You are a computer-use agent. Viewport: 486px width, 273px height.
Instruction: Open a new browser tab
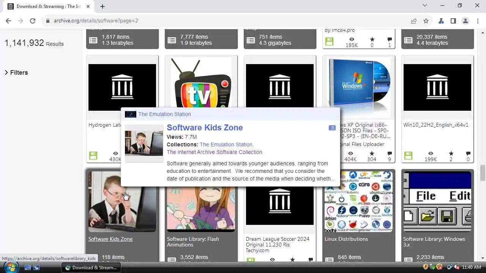click(103, 6)
